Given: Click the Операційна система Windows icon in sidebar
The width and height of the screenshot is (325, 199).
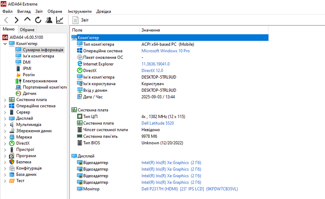Looking at the screenshot, I should [12, 106].
